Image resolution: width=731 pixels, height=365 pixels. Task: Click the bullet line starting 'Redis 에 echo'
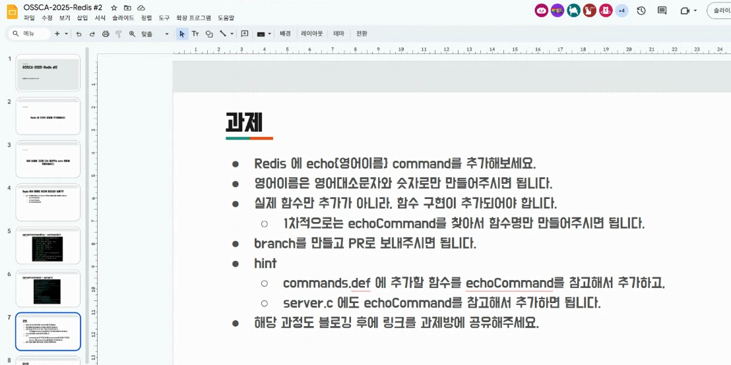[x=395, y=164]
